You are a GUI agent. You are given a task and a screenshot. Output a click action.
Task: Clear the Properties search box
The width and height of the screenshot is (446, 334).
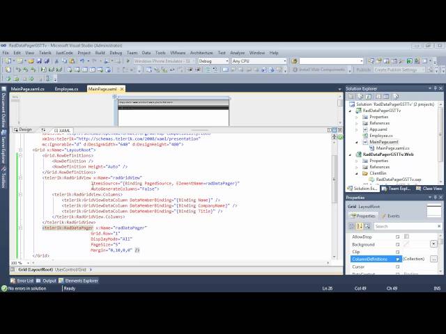(x=439, y=226)
